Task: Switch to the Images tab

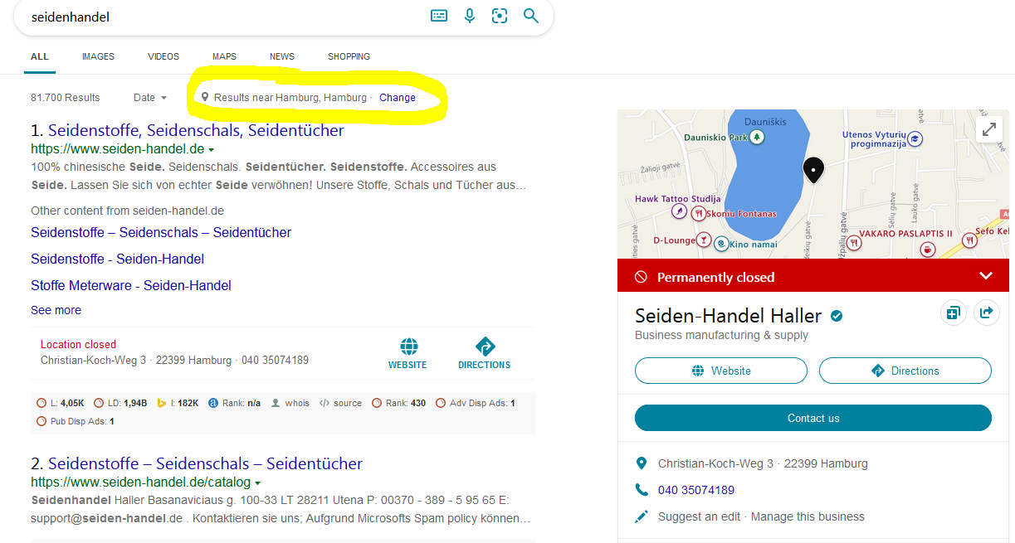Action: 98,56
